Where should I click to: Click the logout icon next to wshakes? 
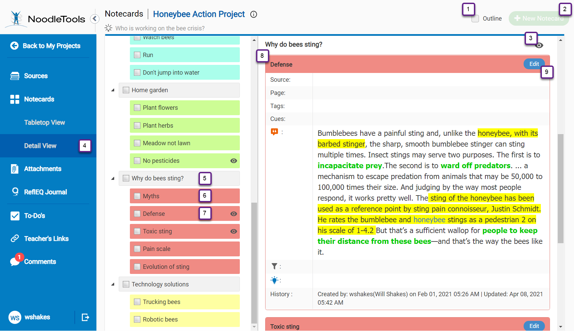(85, 317)
